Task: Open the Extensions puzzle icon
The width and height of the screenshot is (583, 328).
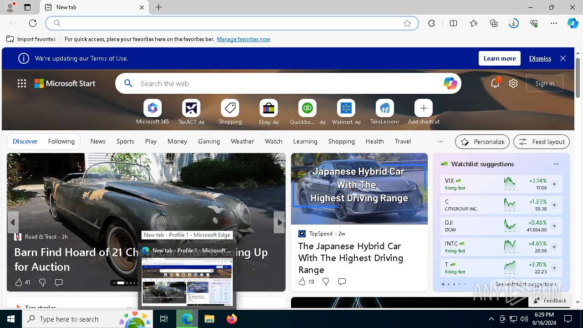Action: [x=431, y=23]
